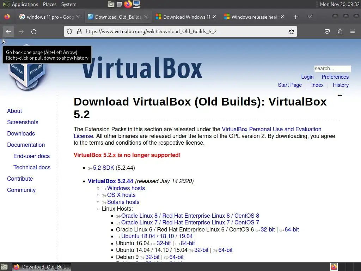Download the 5.2 SDK link
The image size is (361, 271).
pos(103,168)
